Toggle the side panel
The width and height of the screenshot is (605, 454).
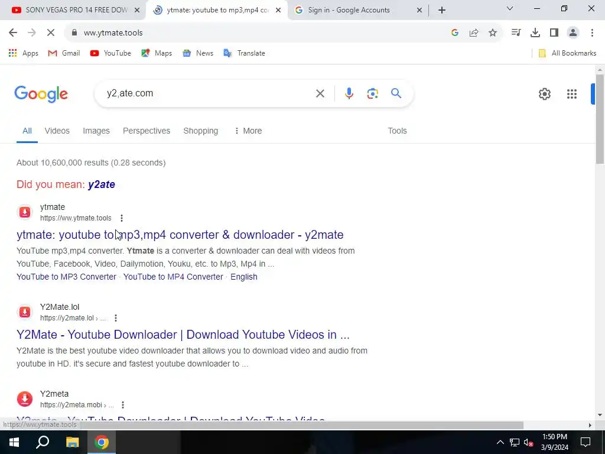coord(554,33)
